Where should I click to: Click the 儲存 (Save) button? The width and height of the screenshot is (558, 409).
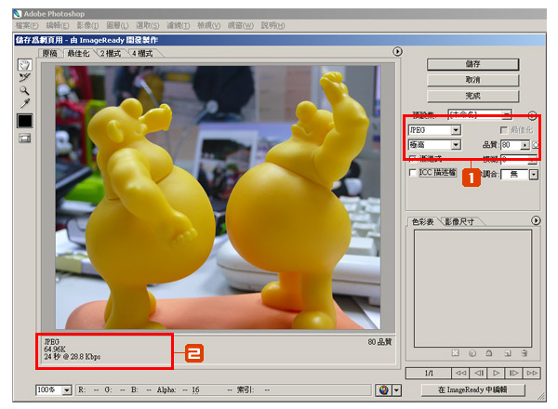(472, 64)
